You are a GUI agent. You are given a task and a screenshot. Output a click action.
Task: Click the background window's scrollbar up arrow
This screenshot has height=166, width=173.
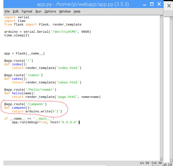[x=171, y=18]
